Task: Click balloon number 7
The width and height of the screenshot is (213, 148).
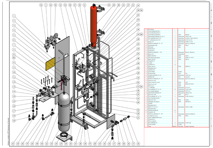Action: (14, 45)
